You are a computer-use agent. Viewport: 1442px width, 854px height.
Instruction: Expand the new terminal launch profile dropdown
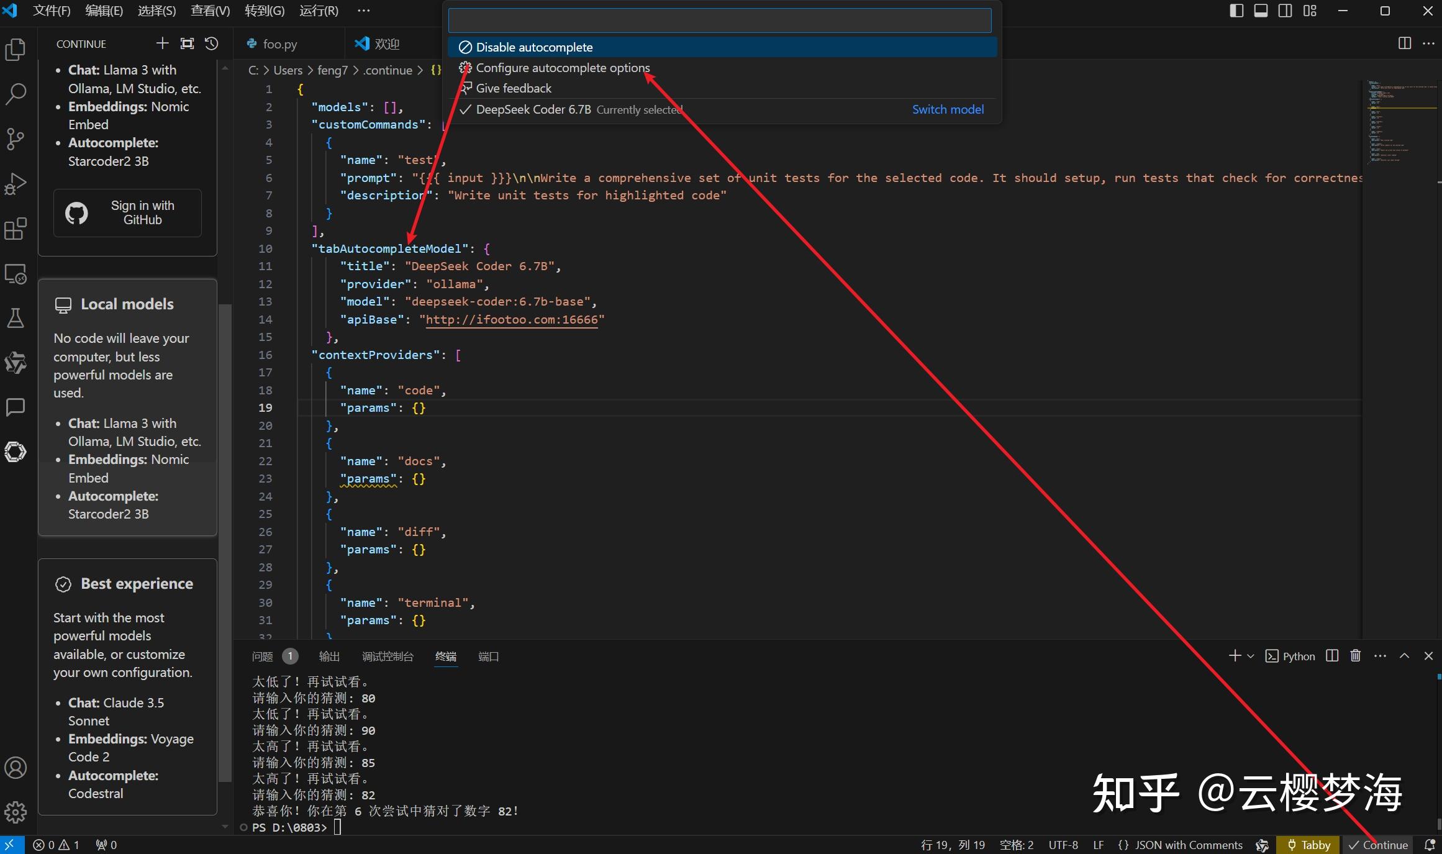[x=1251, y=656]
